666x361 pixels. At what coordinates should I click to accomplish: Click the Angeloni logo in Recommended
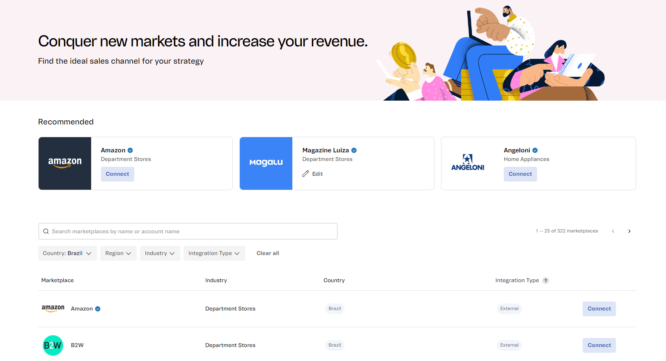point(468,163)
